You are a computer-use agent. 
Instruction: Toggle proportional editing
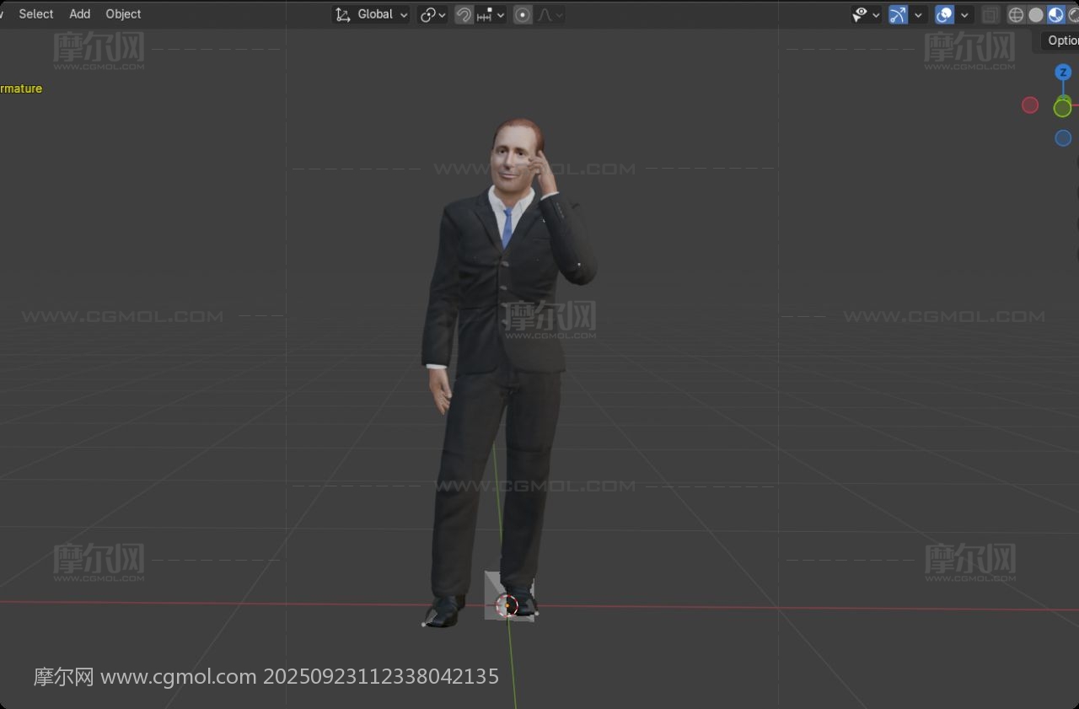point(523,14)
